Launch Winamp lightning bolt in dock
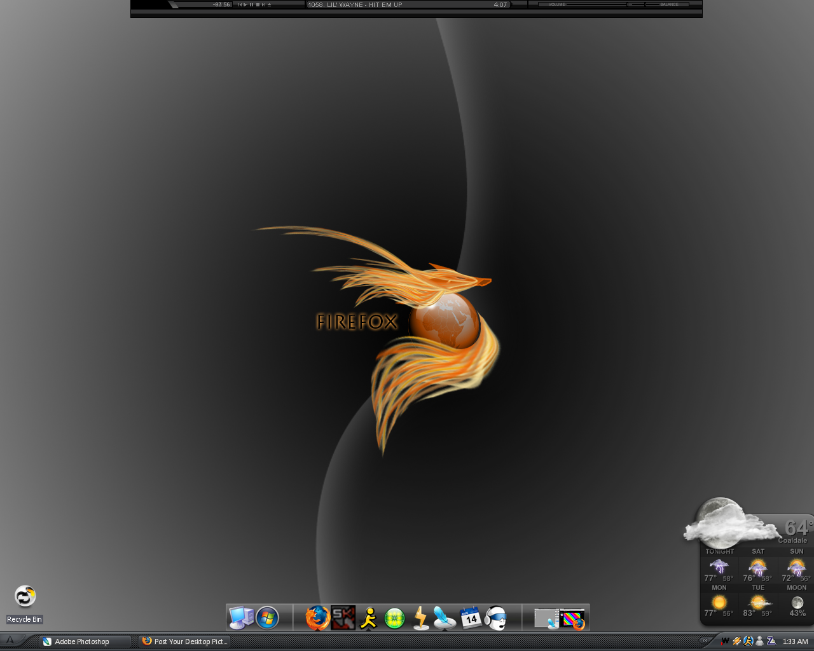The image size is (814, 651). point(420,617)
